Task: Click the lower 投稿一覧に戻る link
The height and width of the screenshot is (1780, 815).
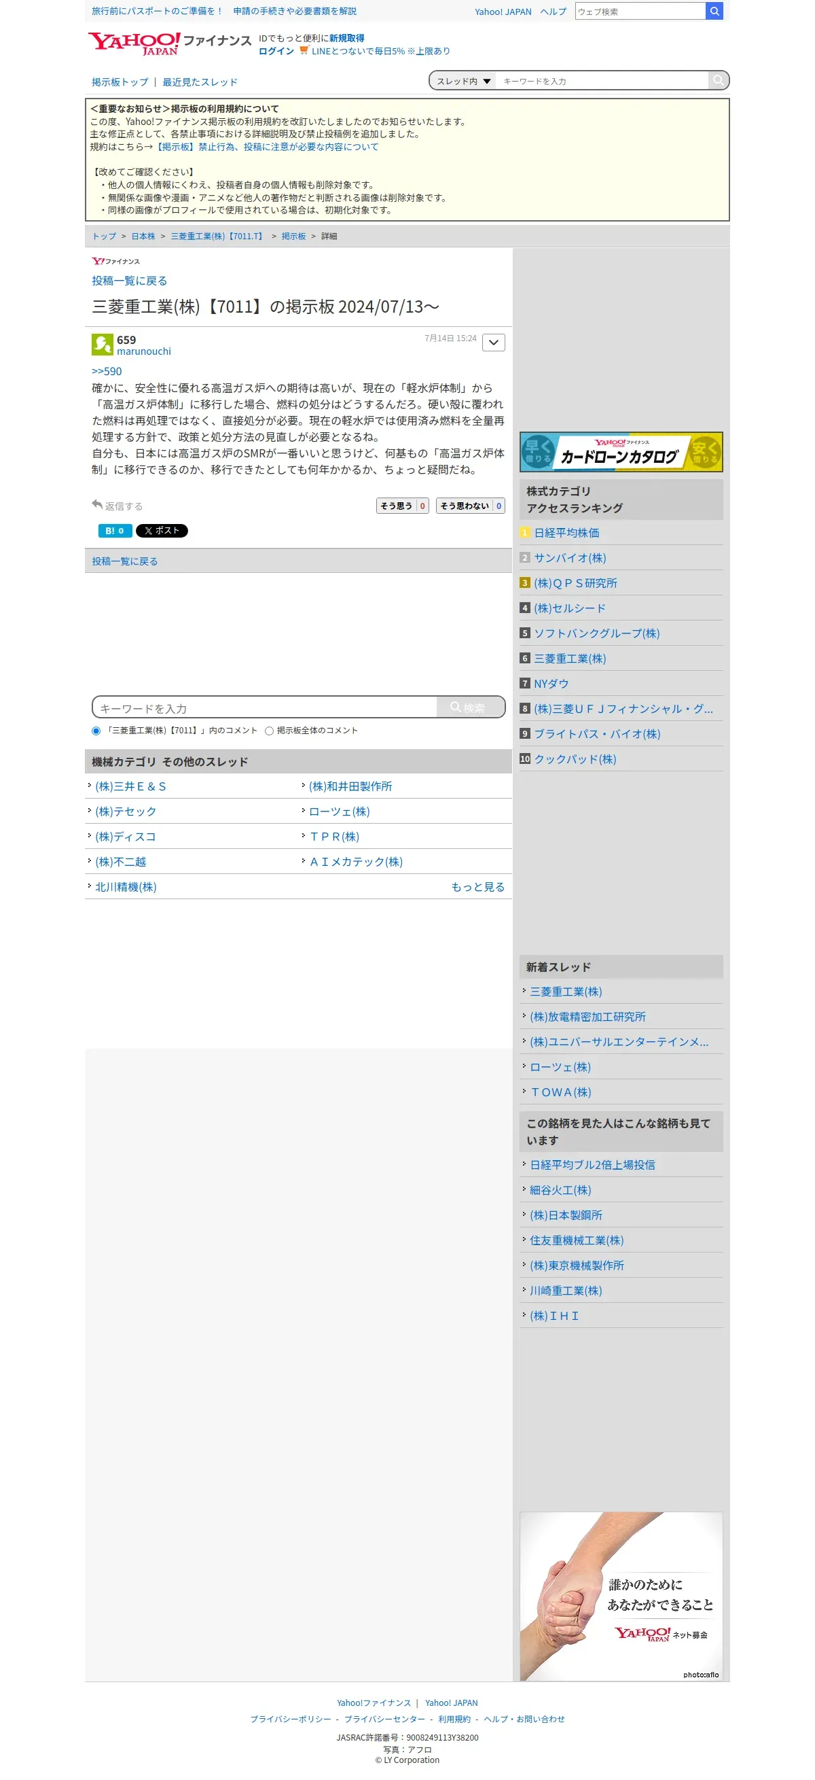Action: [124, 561]
